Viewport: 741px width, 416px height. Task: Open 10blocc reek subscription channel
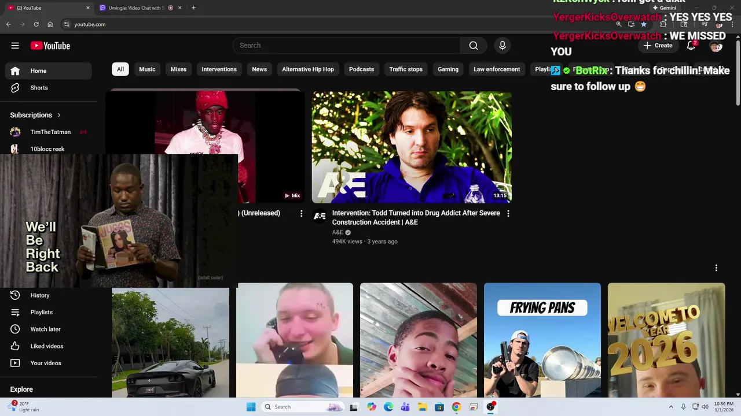pos(49,149)
